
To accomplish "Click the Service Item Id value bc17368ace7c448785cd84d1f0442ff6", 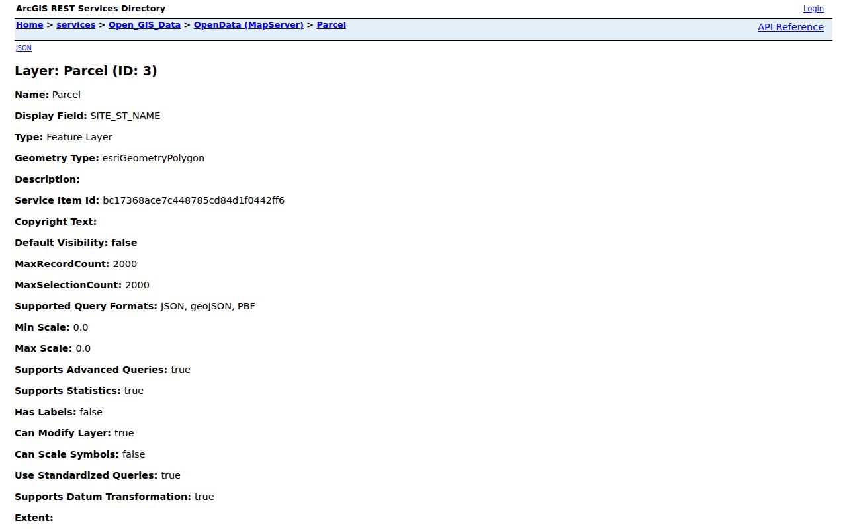I will 194,200.
